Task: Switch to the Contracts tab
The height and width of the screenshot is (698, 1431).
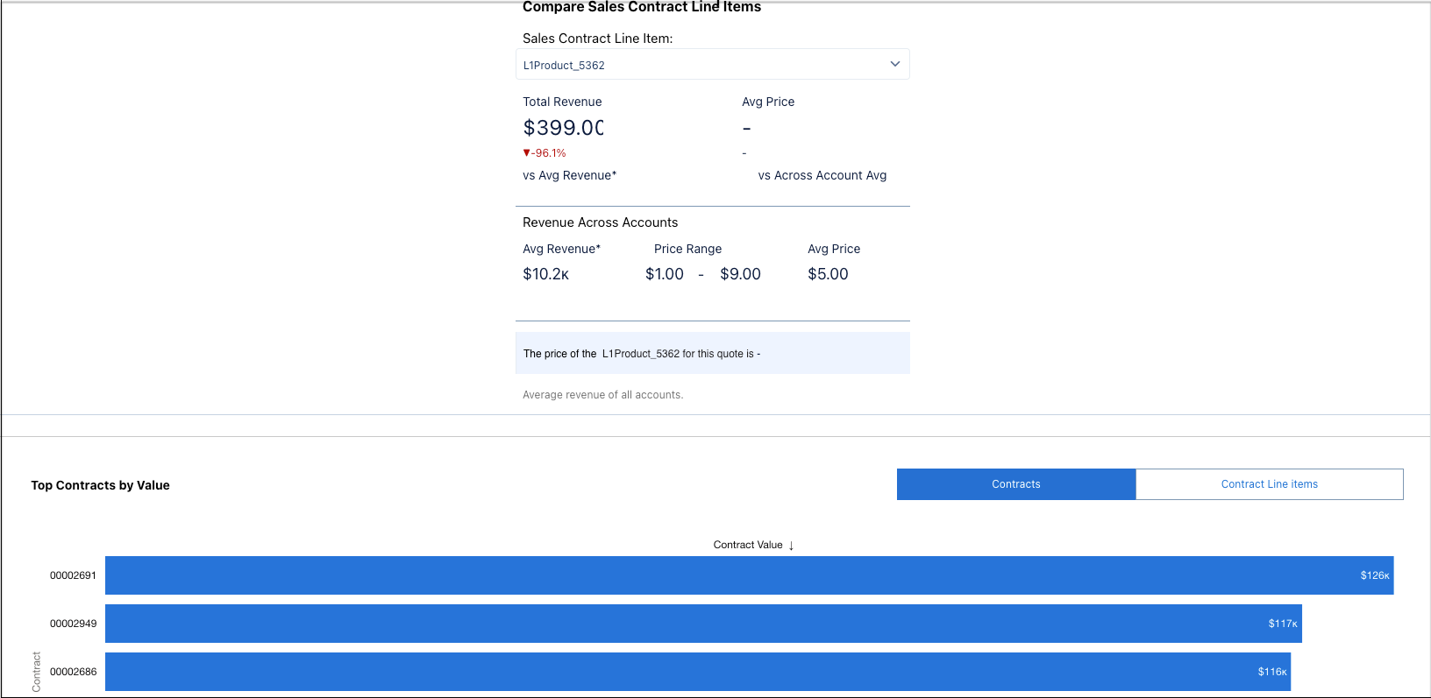Action: click(1016, 484)
